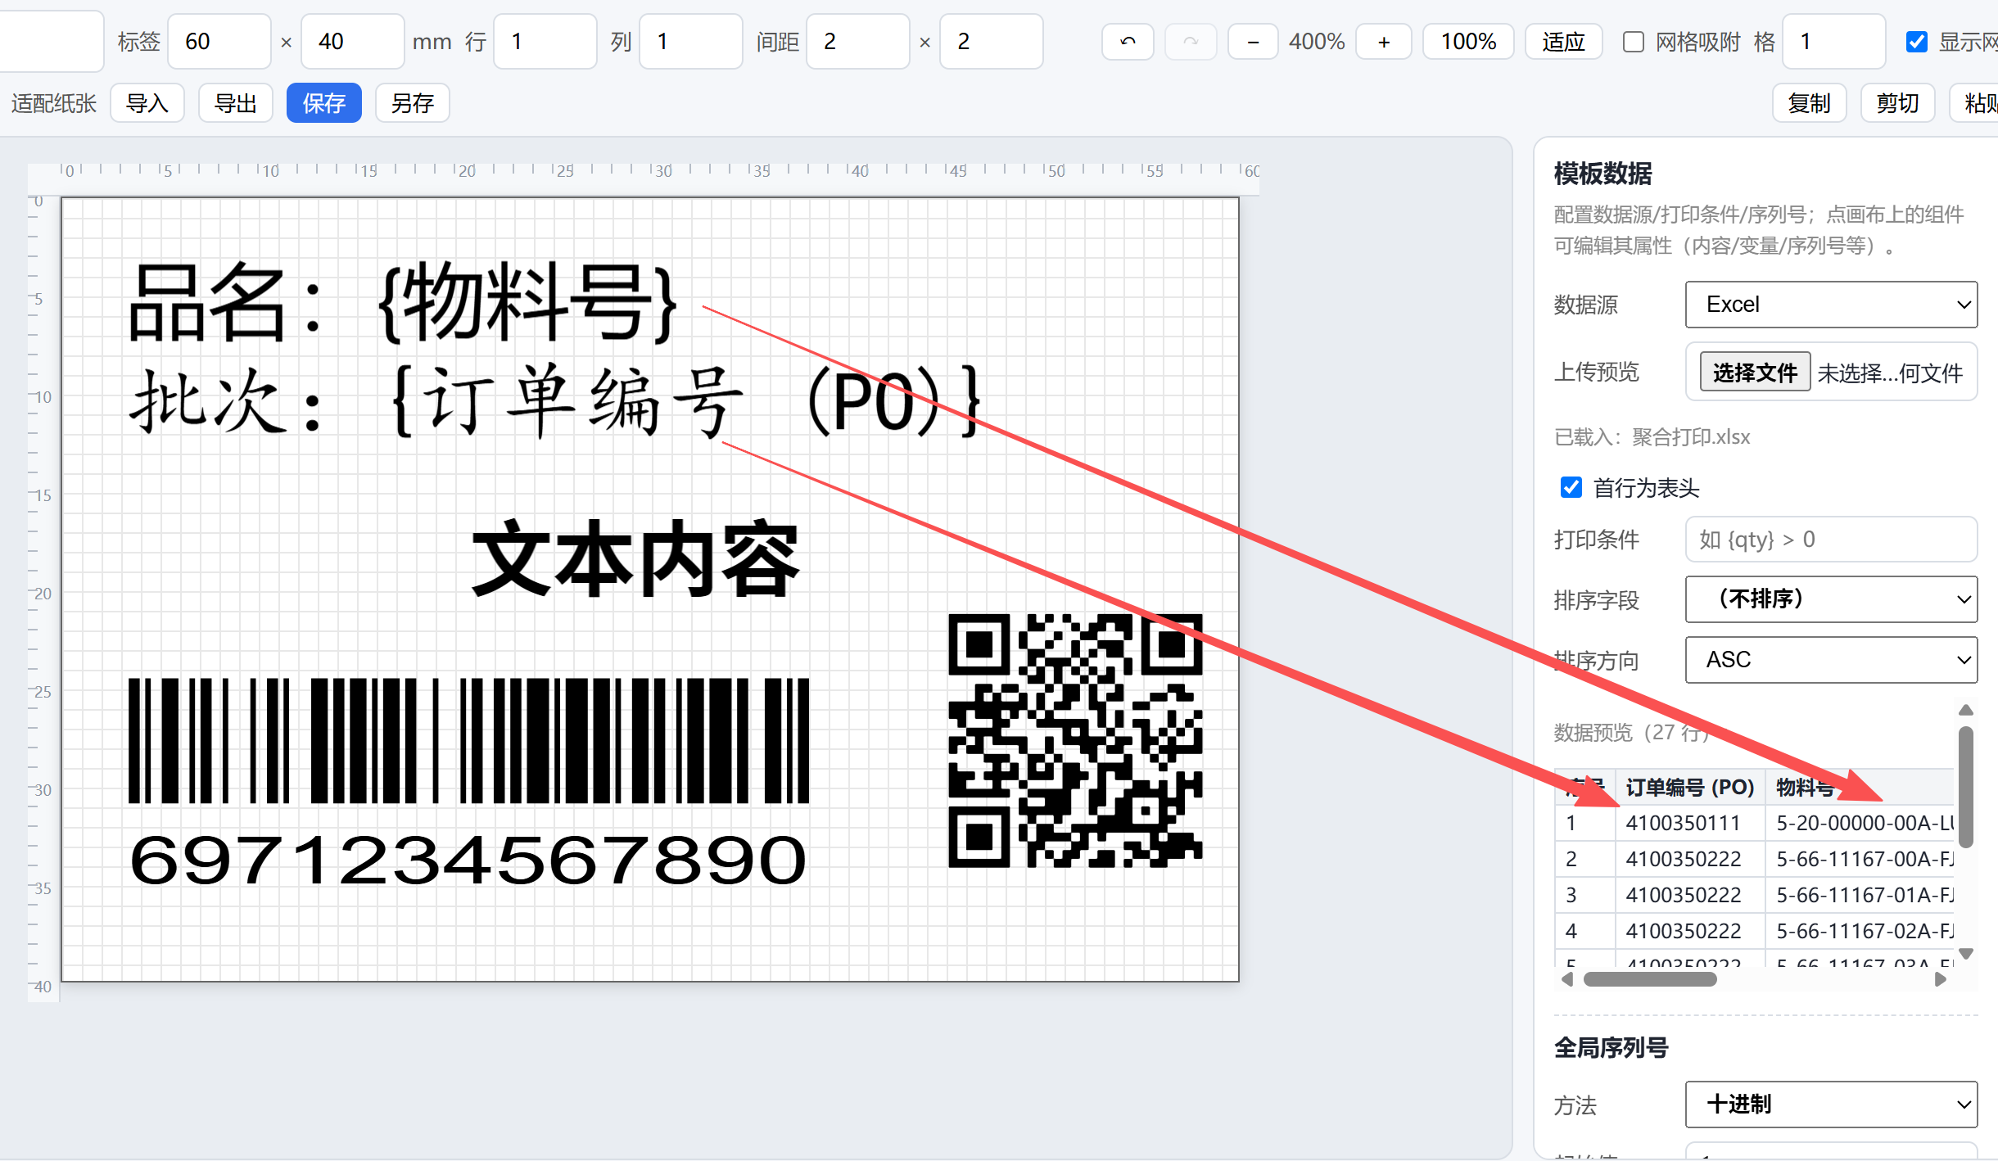Screen dimensions: 1998x1161
Task: Click the 已载入: 聚合打印.xlsx file text
Action: click(1652, 437)
